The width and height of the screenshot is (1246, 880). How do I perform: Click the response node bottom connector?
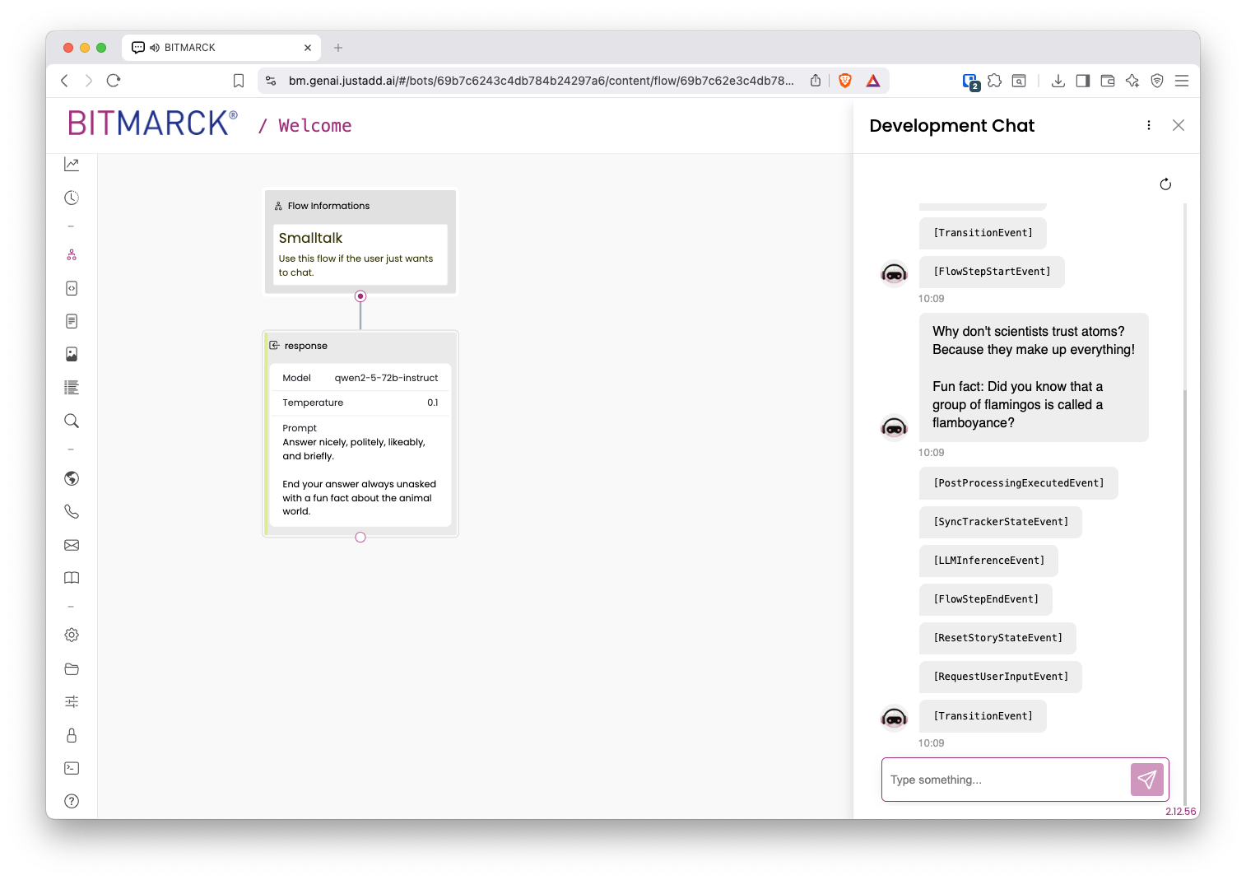tap(360, 538)
